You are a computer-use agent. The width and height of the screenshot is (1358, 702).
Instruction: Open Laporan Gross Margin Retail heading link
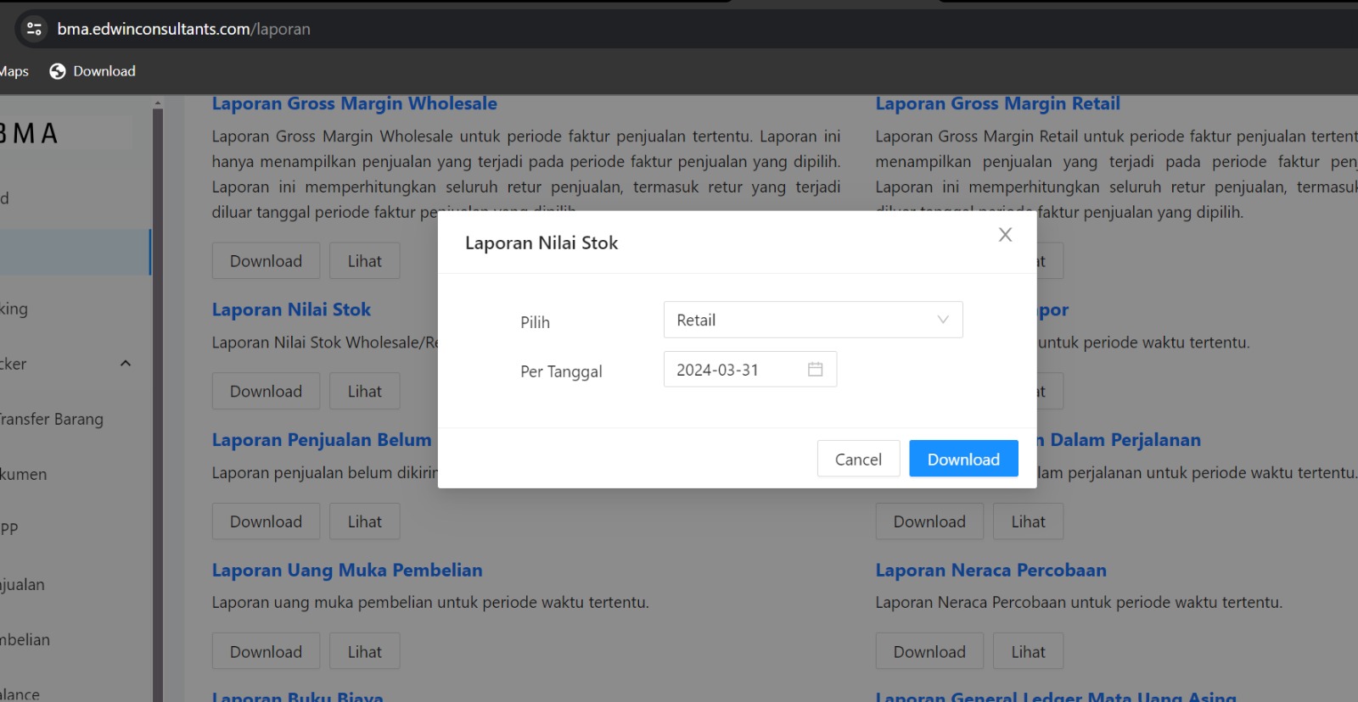997,103
